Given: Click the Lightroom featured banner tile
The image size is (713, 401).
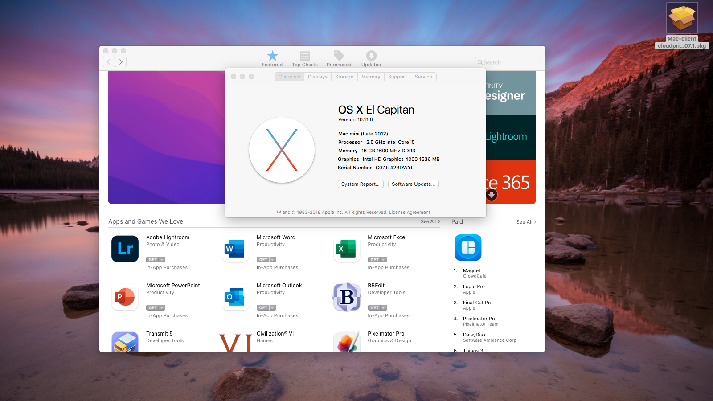Looking at the screenshot, I should pyautogui.click(x=511, y=137).
